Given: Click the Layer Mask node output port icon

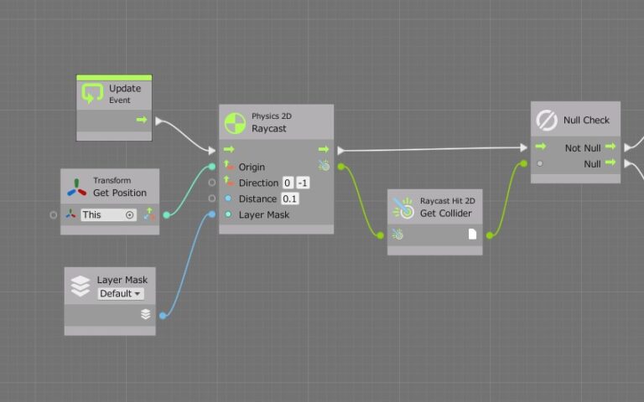Looking at the screenshot, I should point(146,315).
